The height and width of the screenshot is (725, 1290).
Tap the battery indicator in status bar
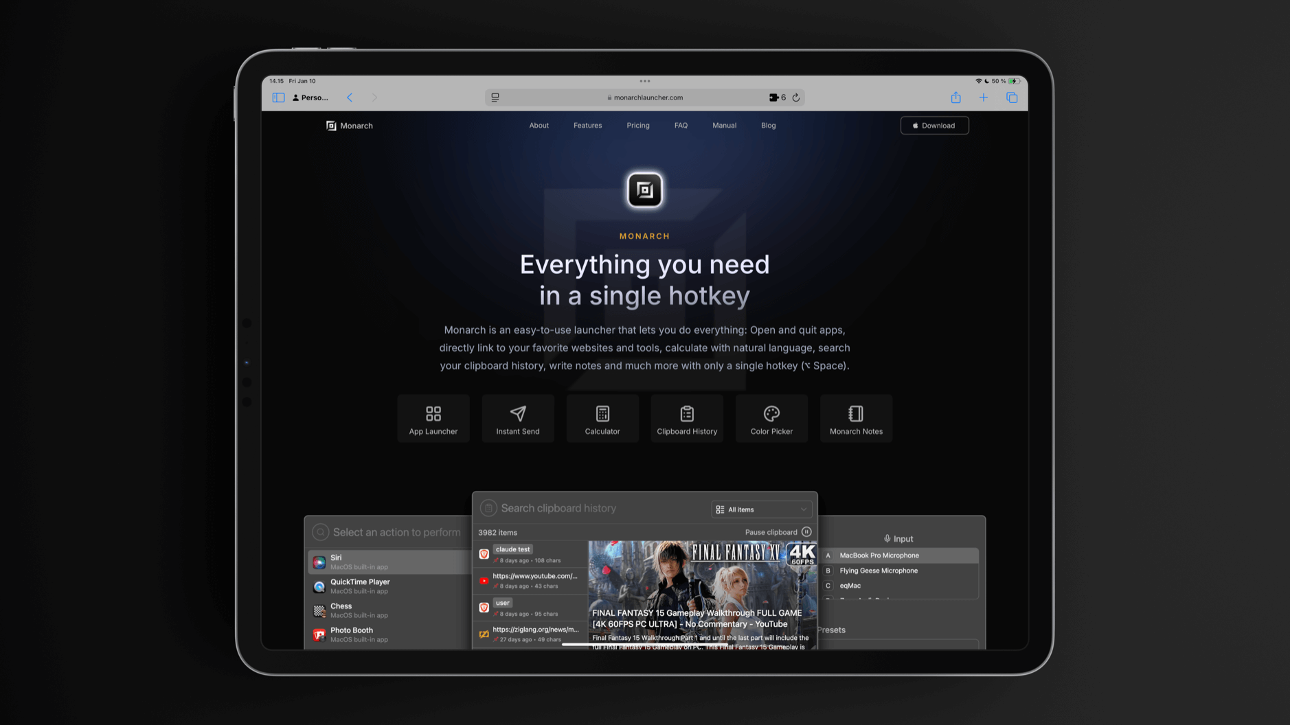point(1015,81)
